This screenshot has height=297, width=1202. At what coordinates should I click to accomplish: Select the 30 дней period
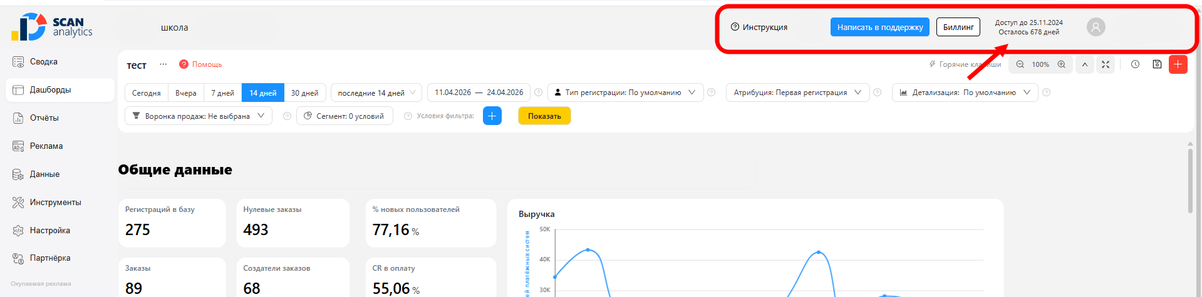(x=304, y=93)
